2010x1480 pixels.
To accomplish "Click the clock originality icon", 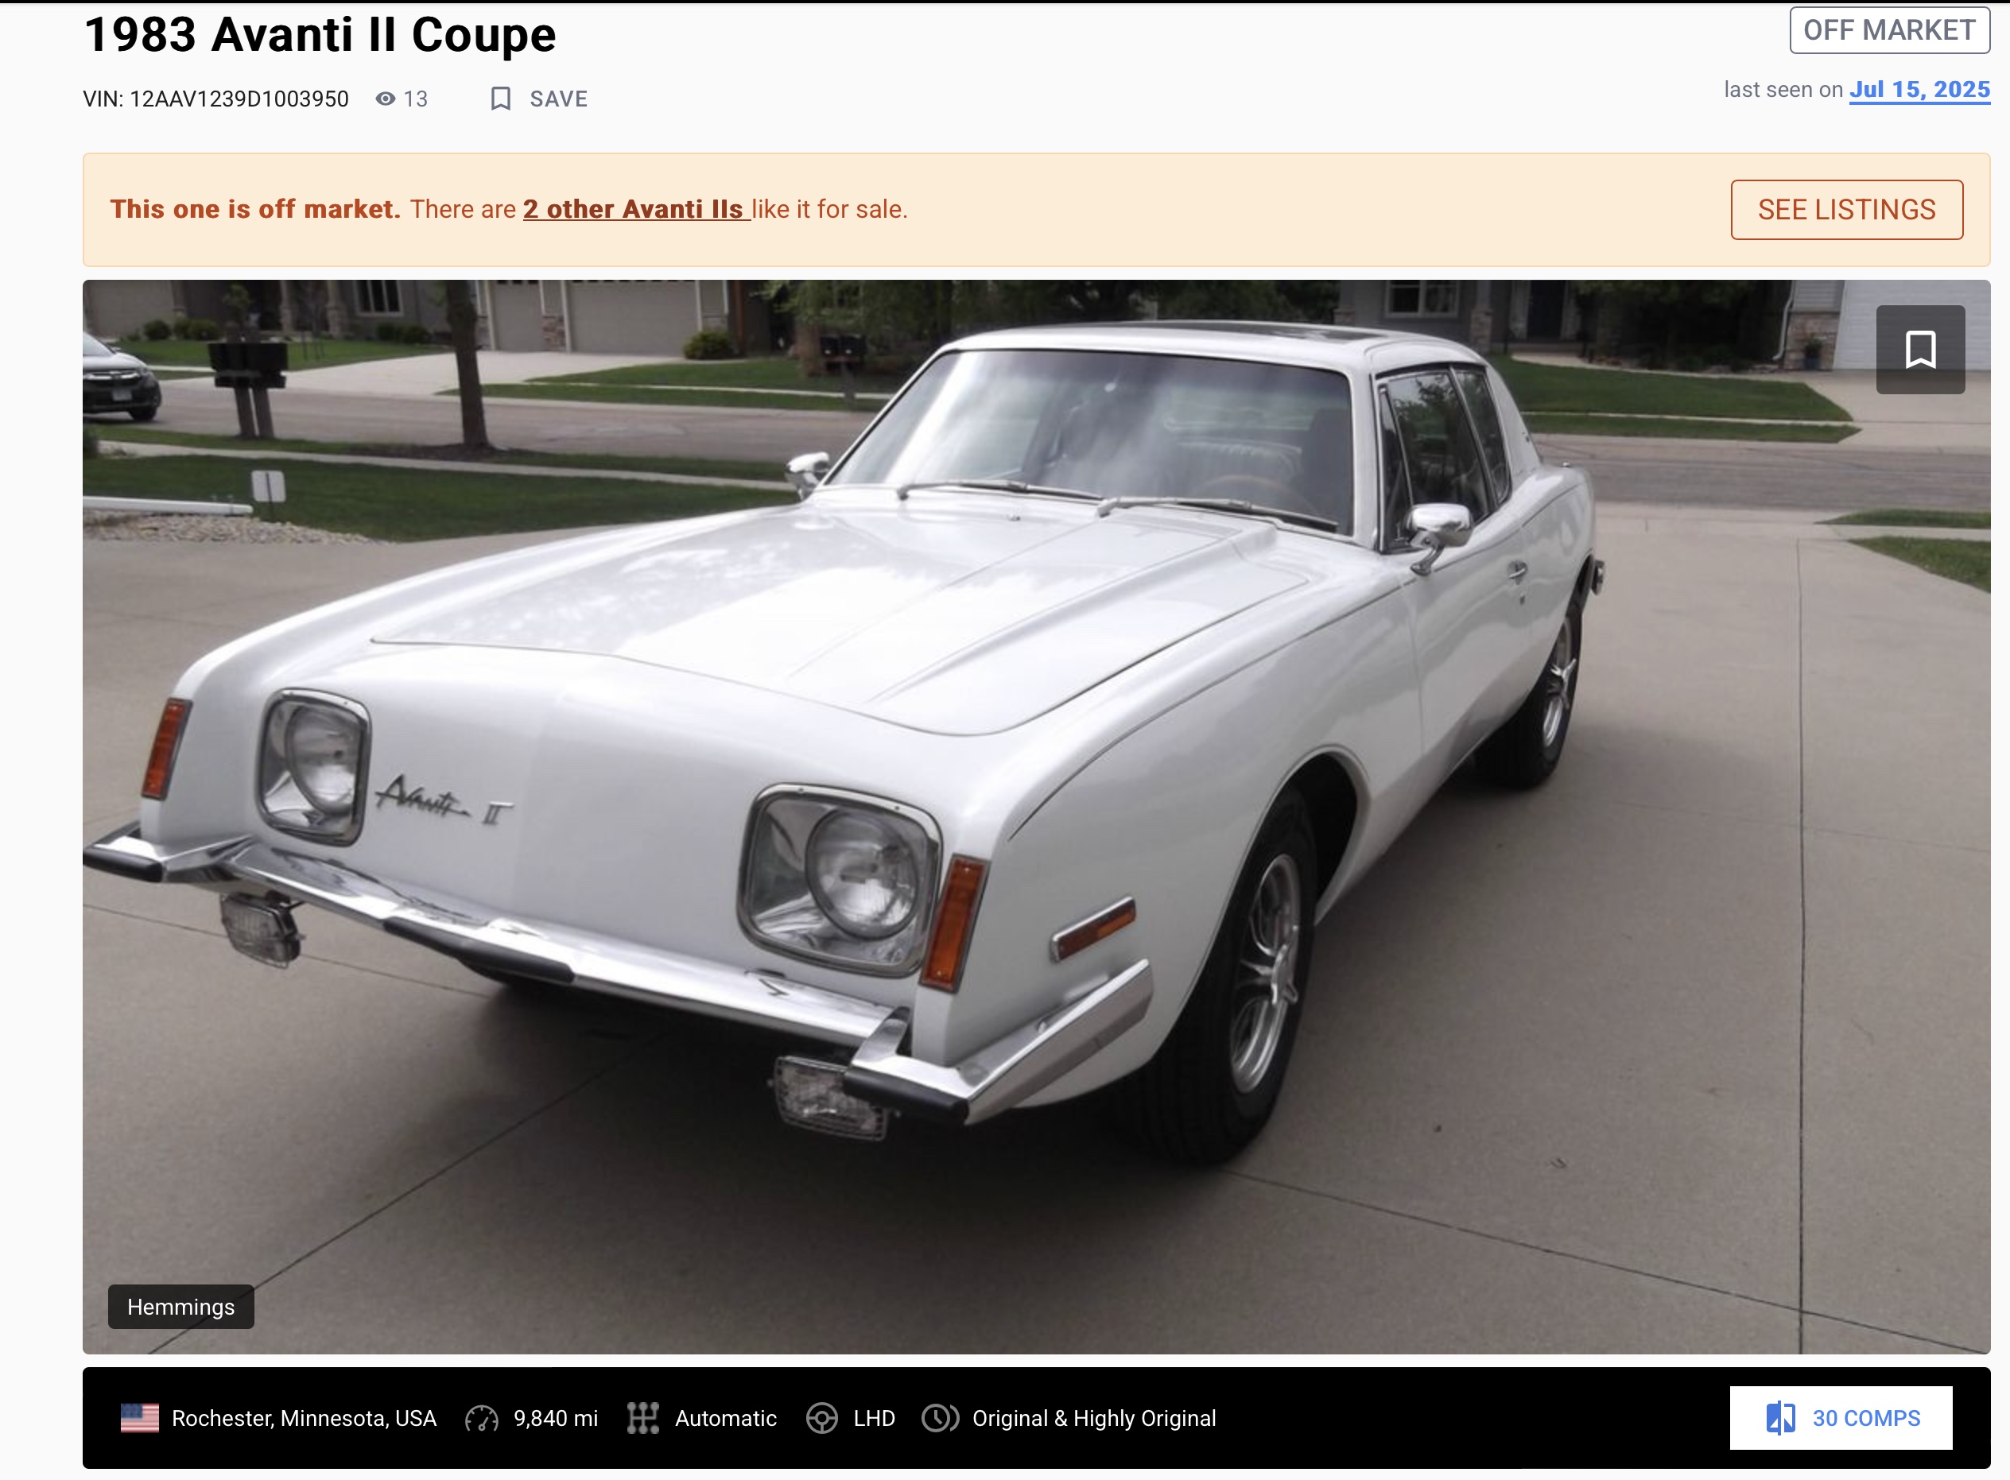I will coord(940,1418).
